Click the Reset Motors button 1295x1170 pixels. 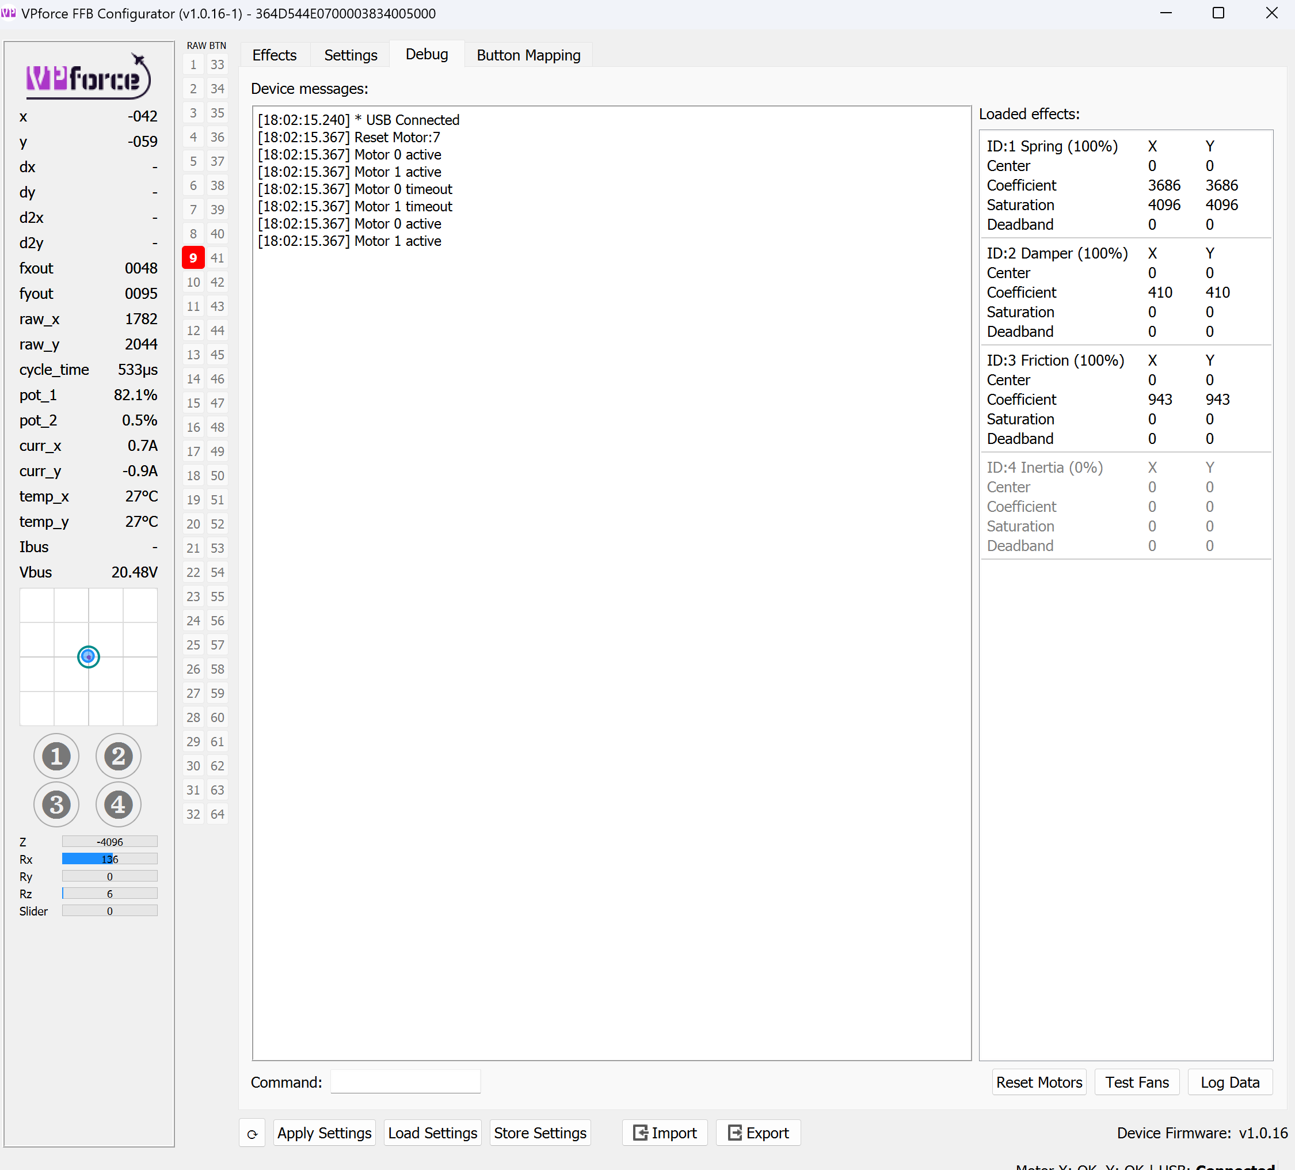tap(1039, 1082)
